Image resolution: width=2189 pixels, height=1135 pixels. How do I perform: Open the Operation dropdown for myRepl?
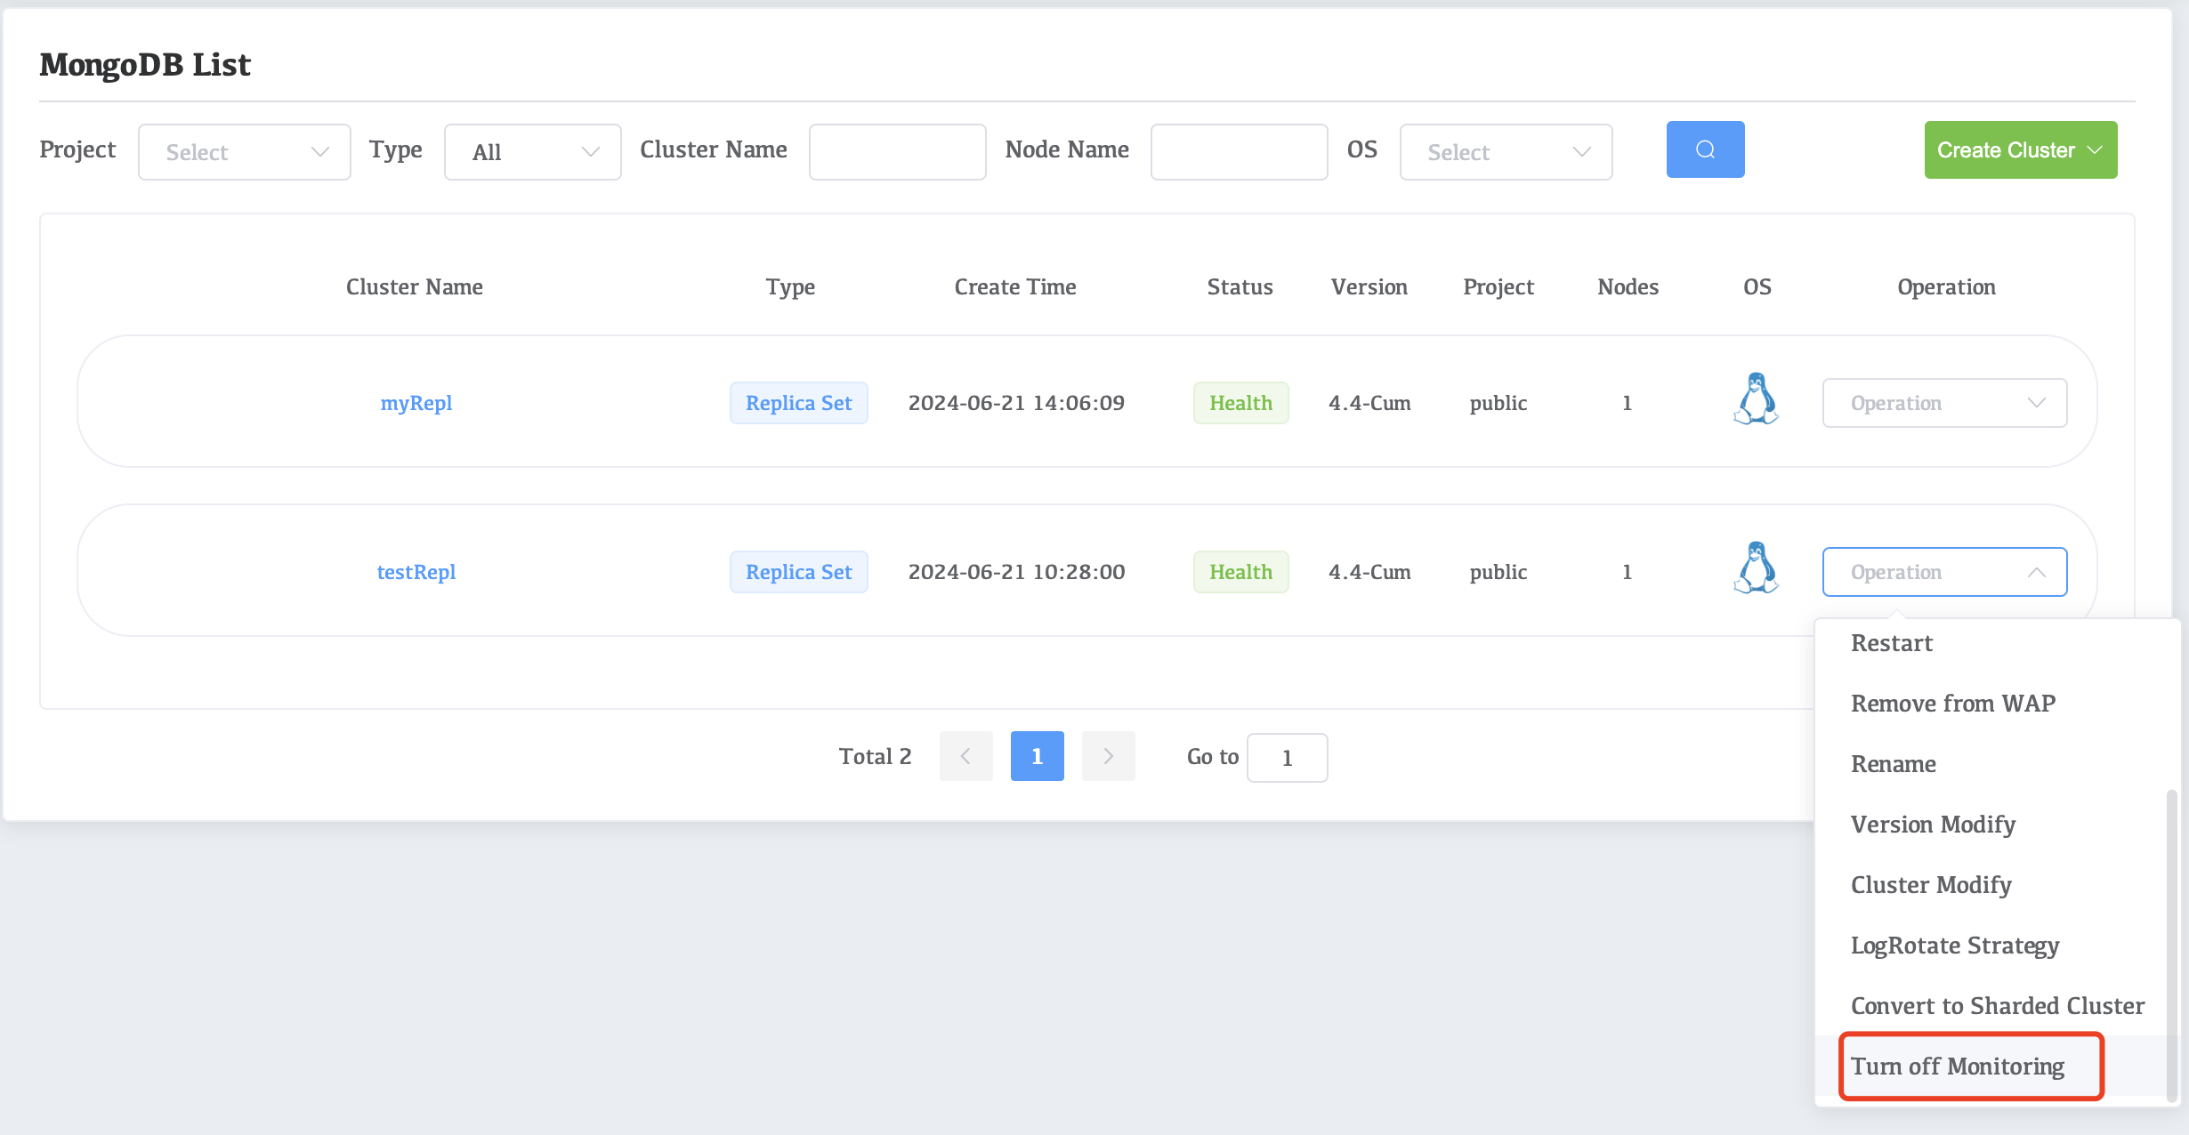[1944, 403]
